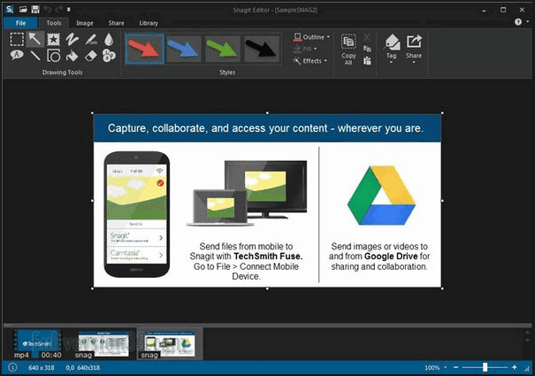Viewport: 535px width, 376px height.
Task: Click the Snagit logo in title bar
Action: click(x=9, y=9)
